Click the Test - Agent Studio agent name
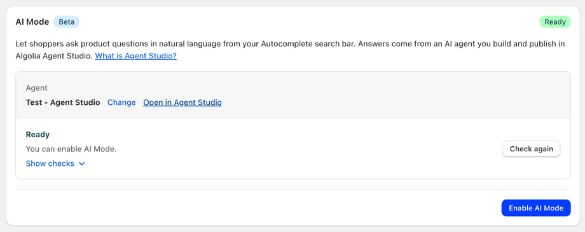 63,102
